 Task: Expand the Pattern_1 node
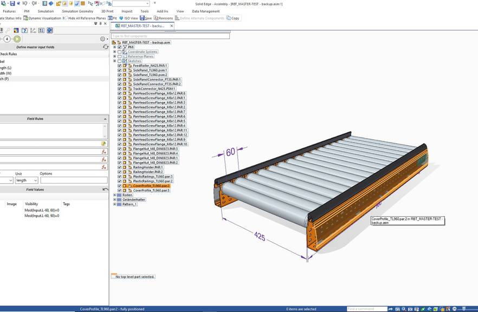[115, 204]
